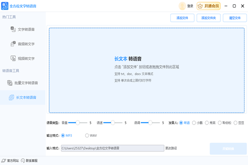Click the app logo in title bar
The width and height of the screenshot is (248, 165).
click(5, 6)
